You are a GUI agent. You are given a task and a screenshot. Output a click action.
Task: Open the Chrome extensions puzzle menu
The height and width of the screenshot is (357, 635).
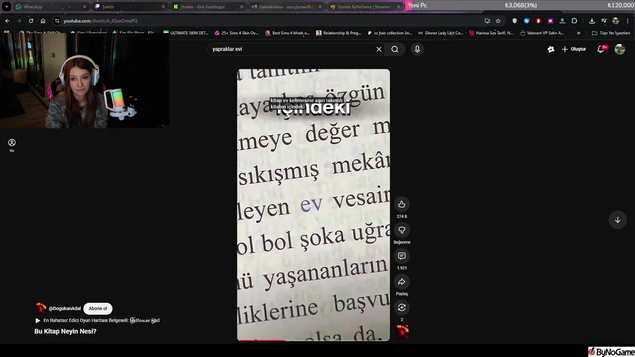tap(574, 21)
